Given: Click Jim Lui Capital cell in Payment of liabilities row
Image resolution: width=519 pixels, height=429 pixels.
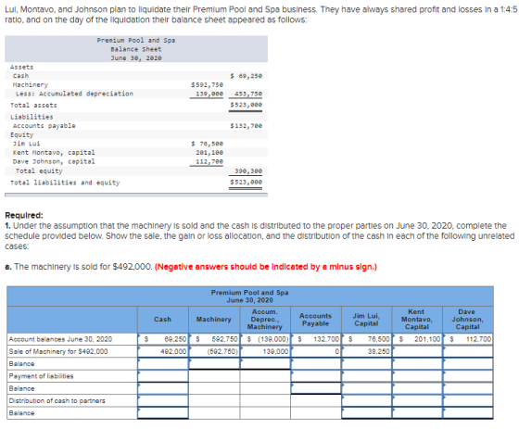Looking at the screenshot, I should [x=367, y=376].
